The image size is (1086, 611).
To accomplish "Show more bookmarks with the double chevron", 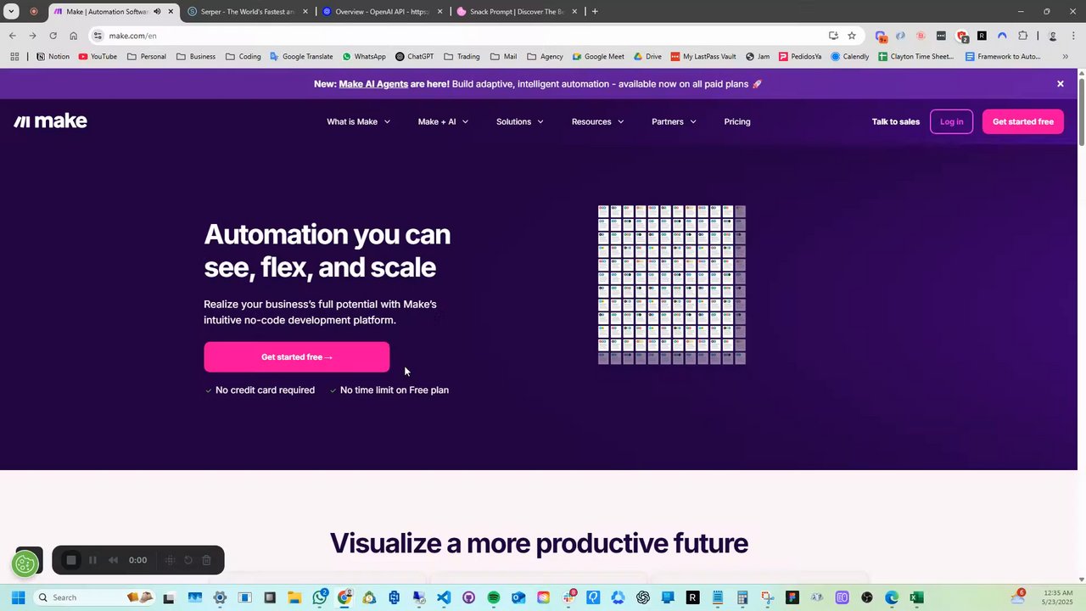I will tap(1065, 57).
